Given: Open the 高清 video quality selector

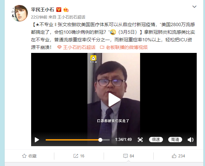Looking at the screenshot, I should pyautogui.click(x=175, y=140).
